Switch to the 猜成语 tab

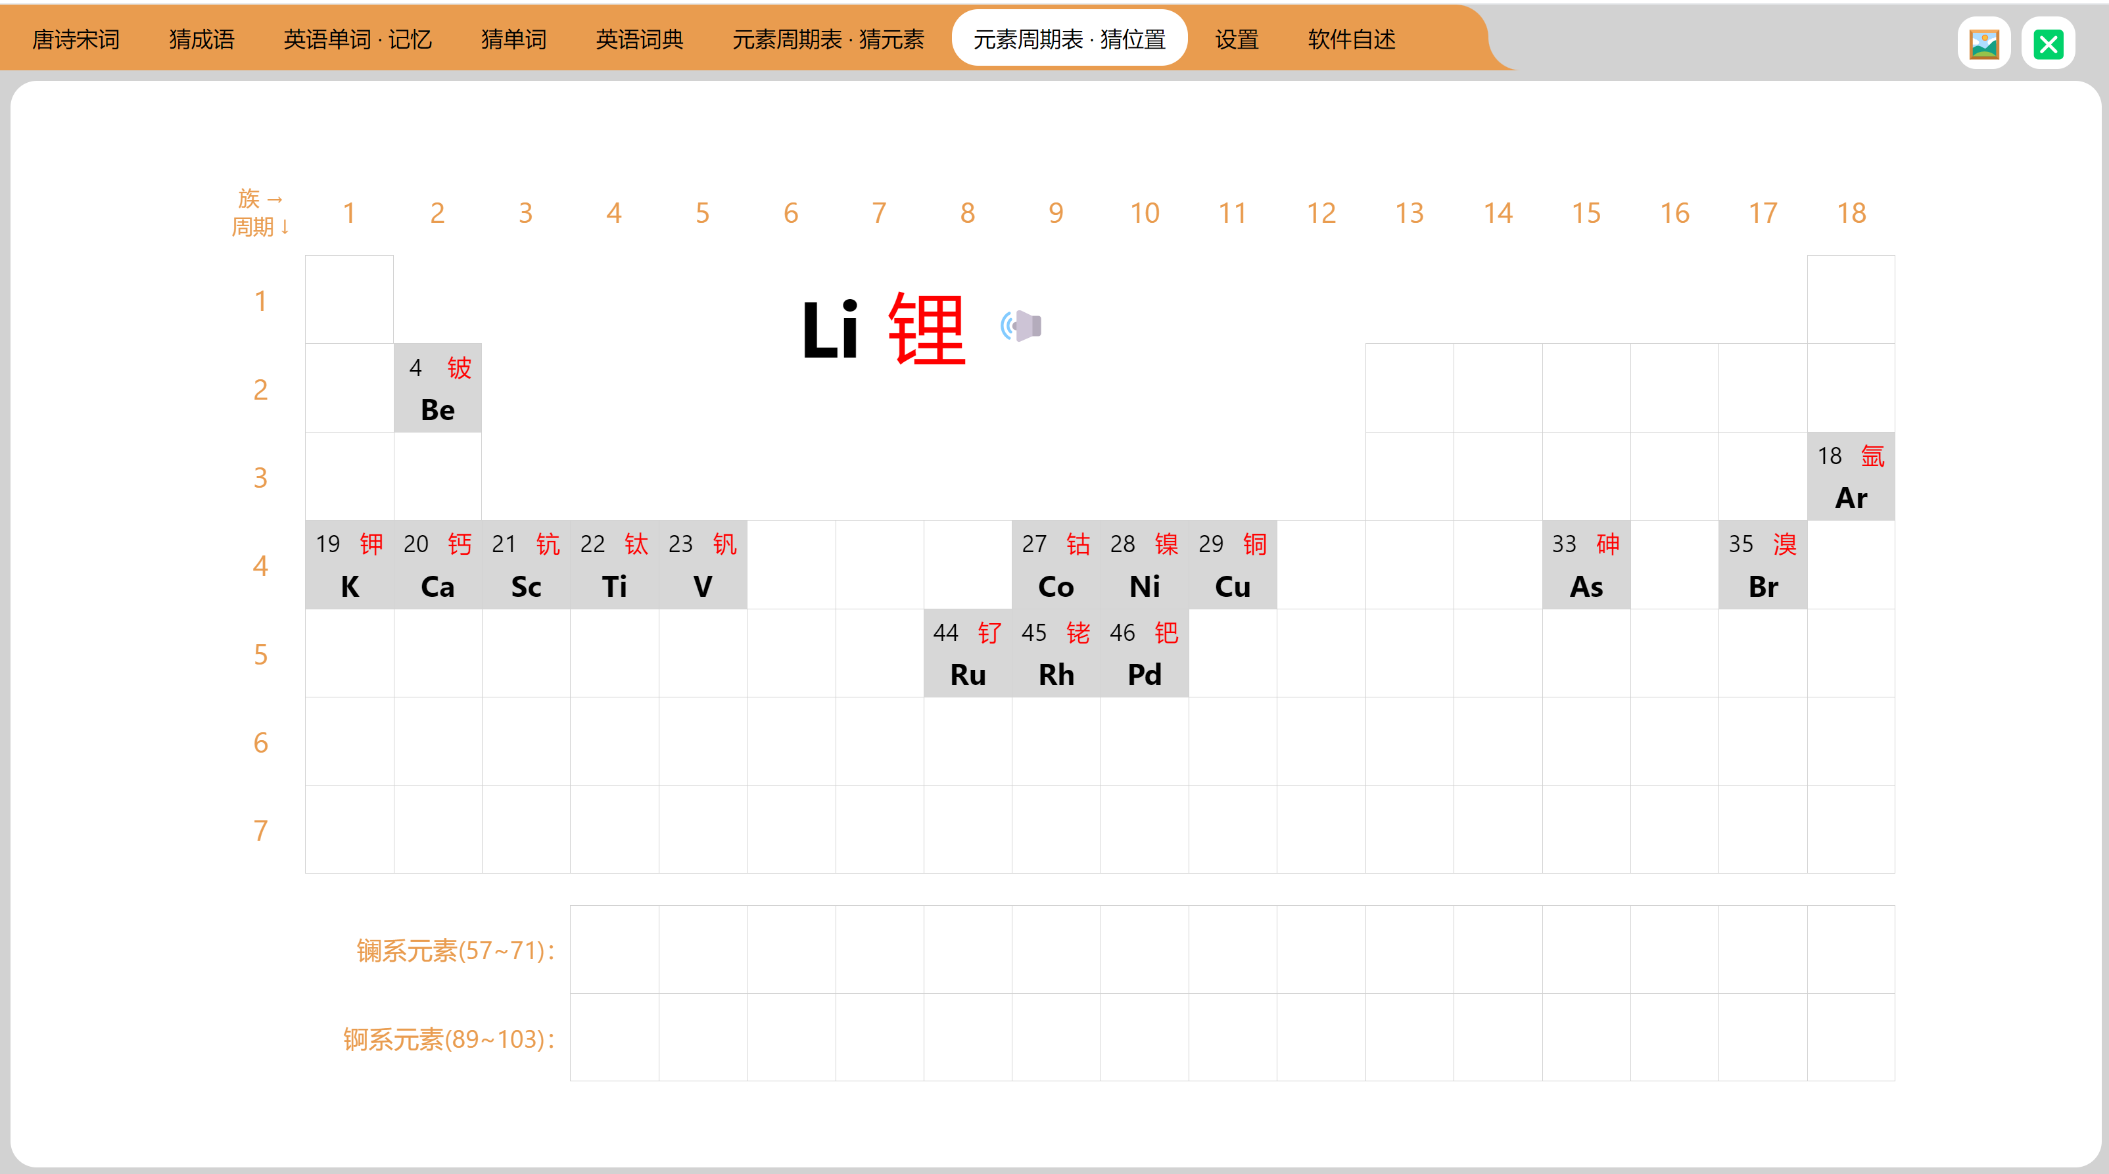[x=201, y=39]
